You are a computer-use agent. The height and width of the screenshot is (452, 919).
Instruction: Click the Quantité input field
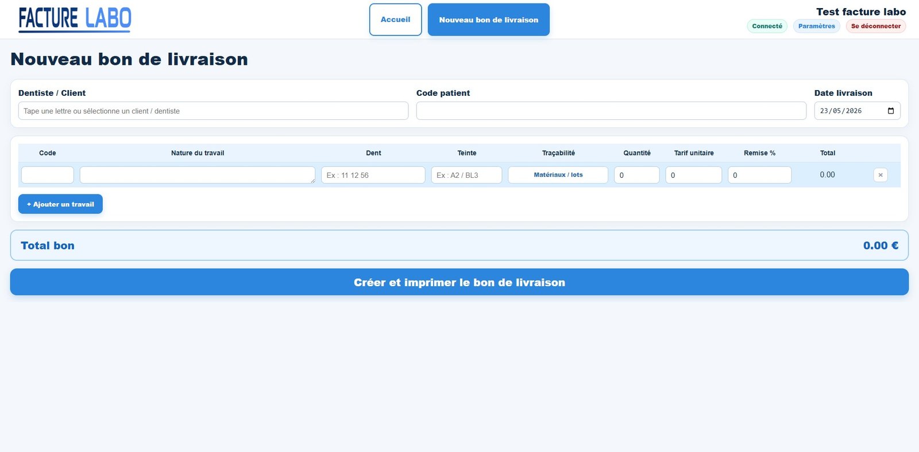637,175
